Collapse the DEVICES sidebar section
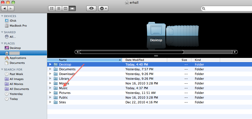This screenshot has width=252, height=119. point(2,16)
